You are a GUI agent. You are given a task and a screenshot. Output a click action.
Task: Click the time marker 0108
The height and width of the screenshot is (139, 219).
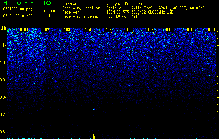170,30
